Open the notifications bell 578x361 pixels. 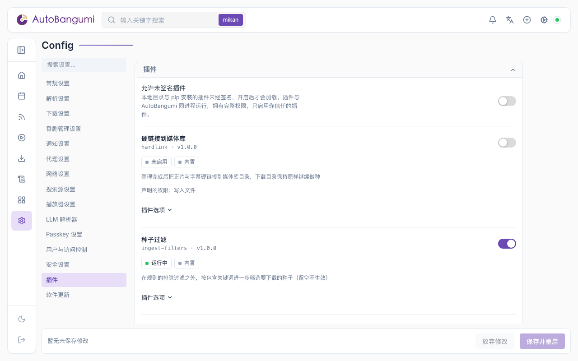493,20
